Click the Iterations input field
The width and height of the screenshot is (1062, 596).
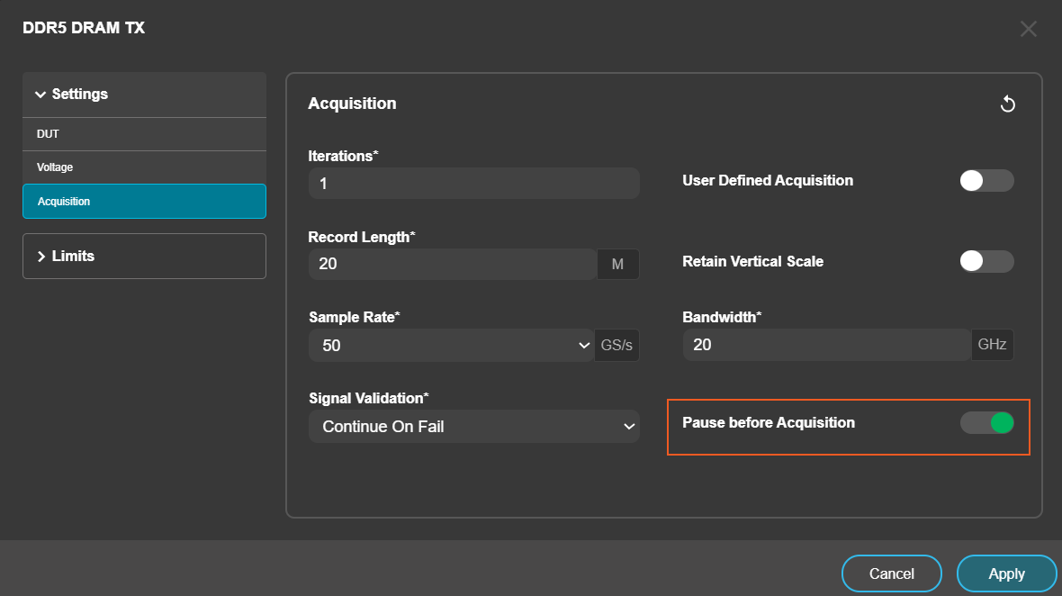pos(473,184)
